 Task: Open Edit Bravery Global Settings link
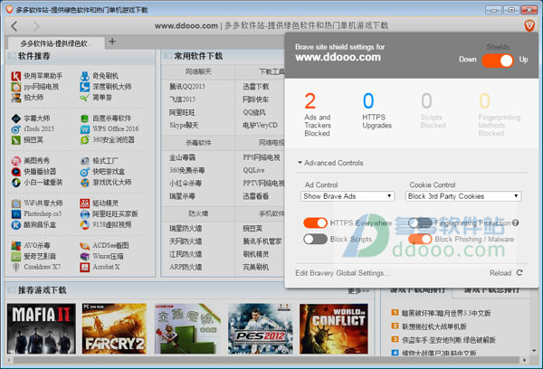click(x=342, y=273)
